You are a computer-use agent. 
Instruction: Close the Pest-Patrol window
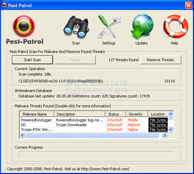pos(189,5)
